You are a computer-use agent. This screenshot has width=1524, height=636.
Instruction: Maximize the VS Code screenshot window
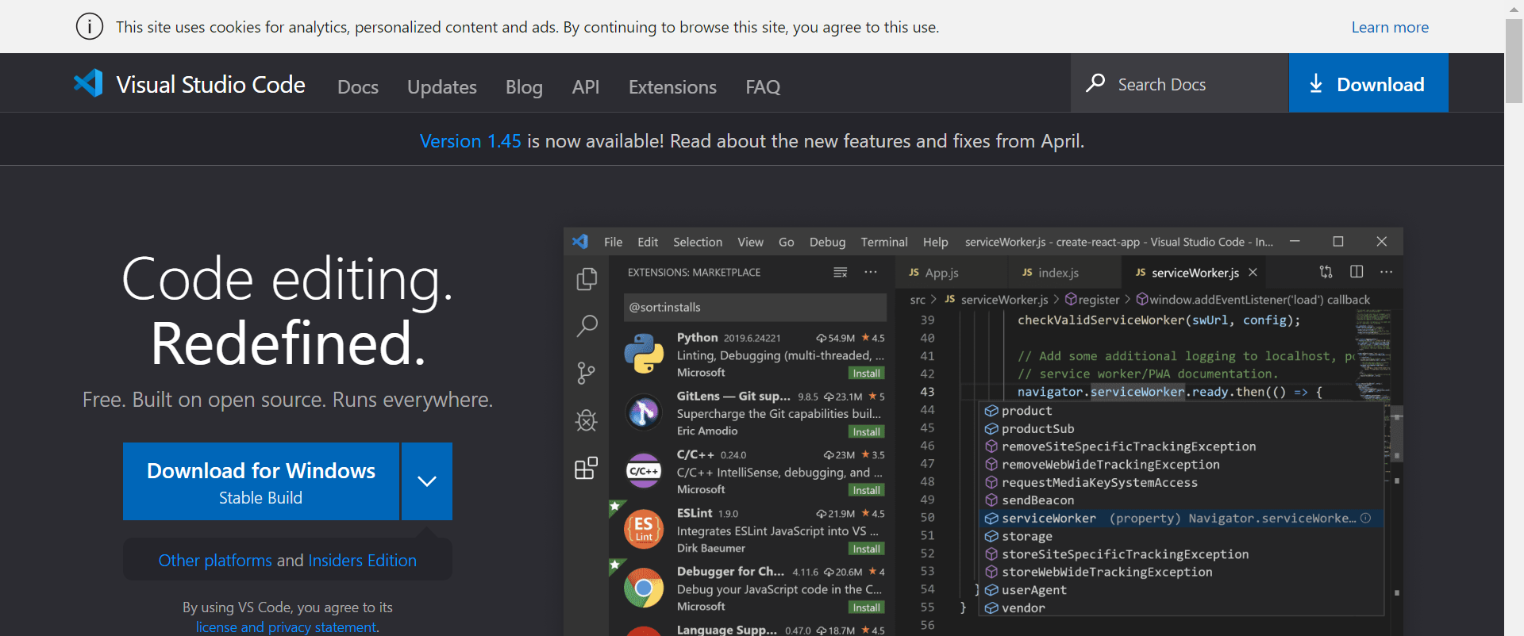1338,241
